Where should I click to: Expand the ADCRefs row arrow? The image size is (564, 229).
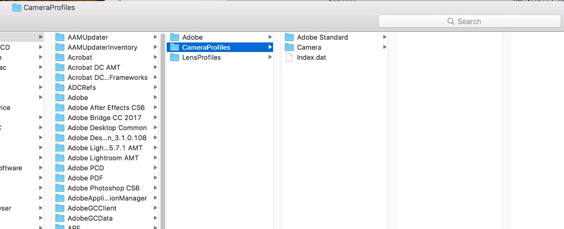coord(156,87)
